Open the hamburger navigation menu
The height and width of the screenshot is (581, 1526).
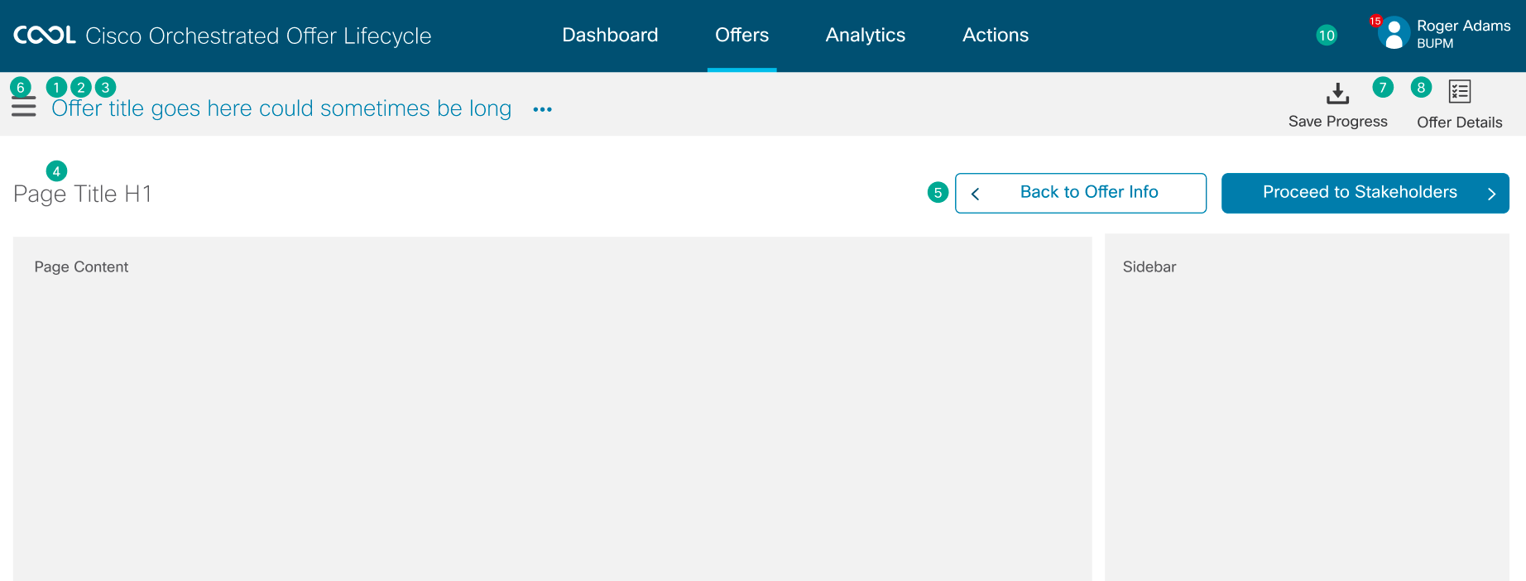(x=23, y=107)
